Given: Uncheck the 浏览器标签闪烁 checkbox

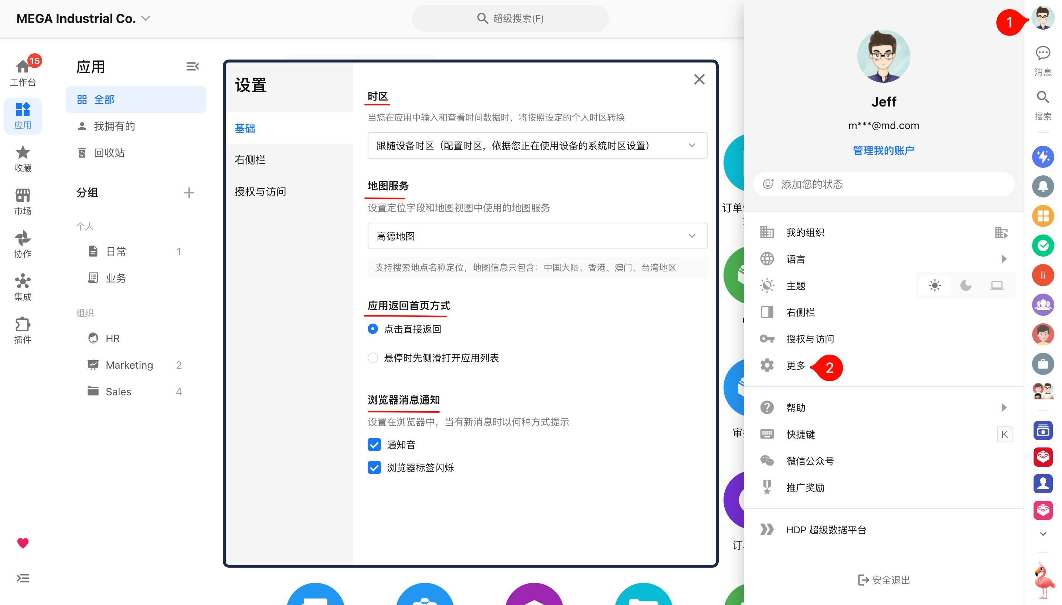Looking at the screenshot, I should point(374,467).
